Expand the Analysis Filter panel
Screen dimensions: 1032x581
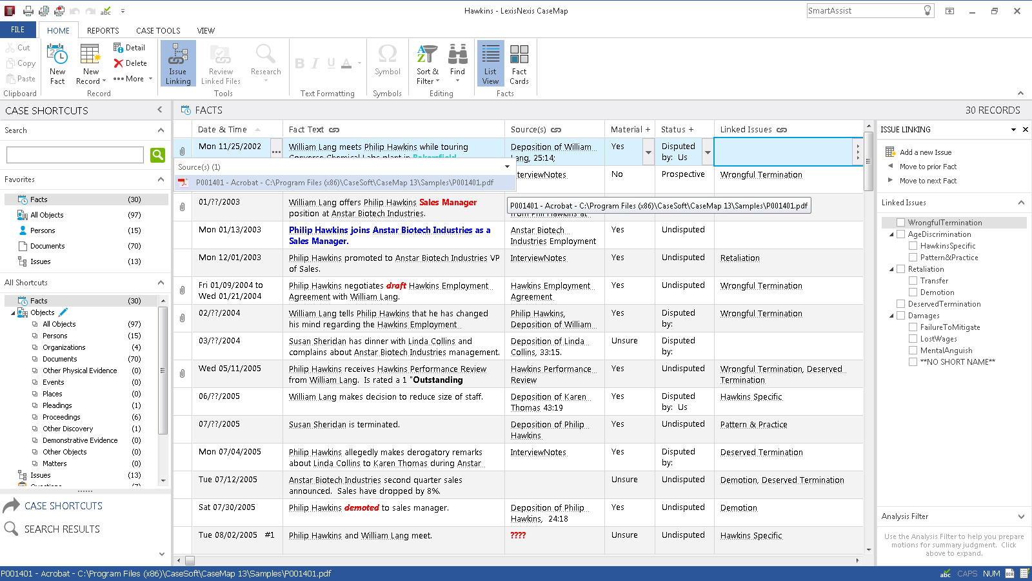point(1021,516)
